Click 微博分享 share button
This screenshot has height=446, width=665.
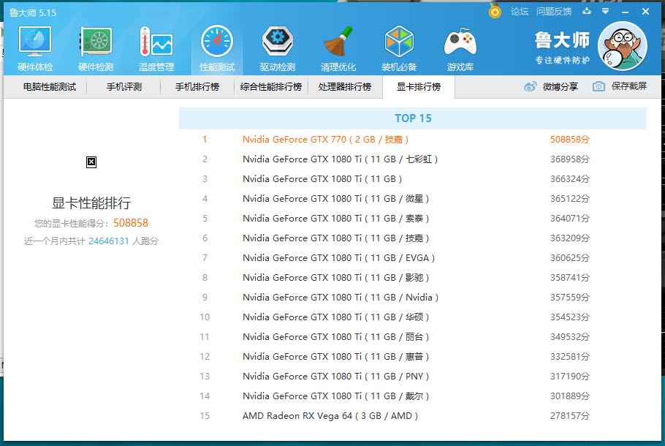560,86
